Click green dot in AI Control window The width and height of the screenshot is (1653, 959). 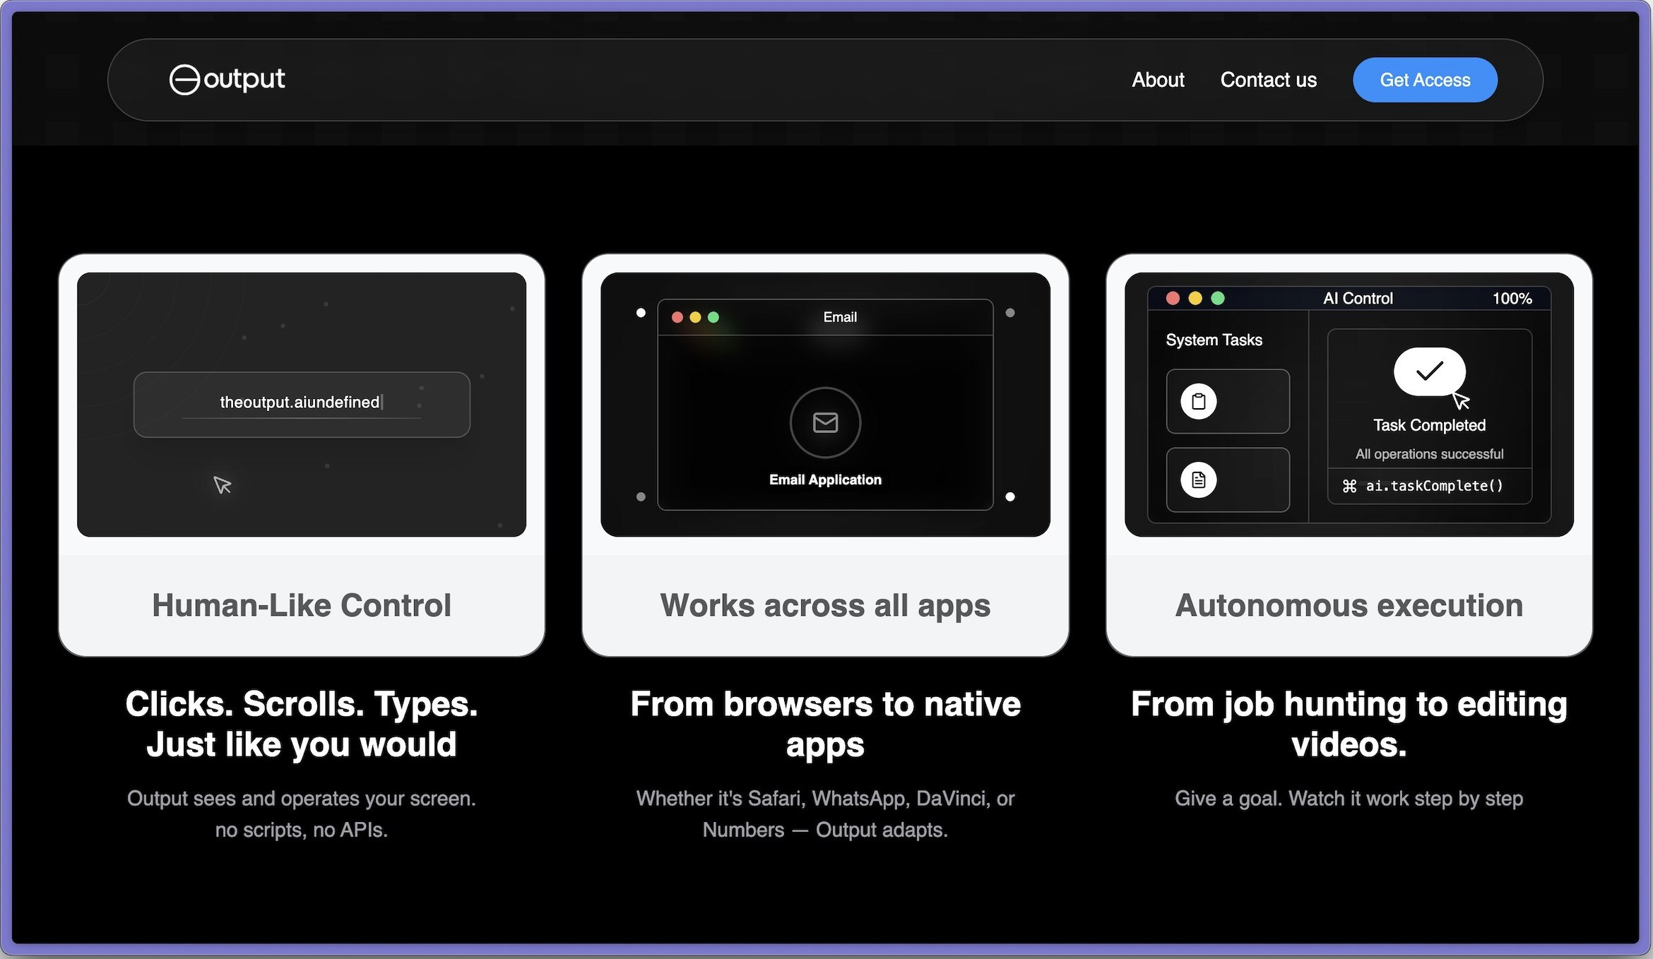click(x=1218, y=298)
